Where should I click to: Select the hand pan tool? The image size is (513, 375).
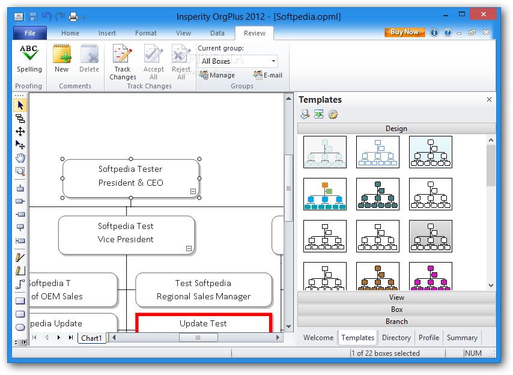(20, 158)
